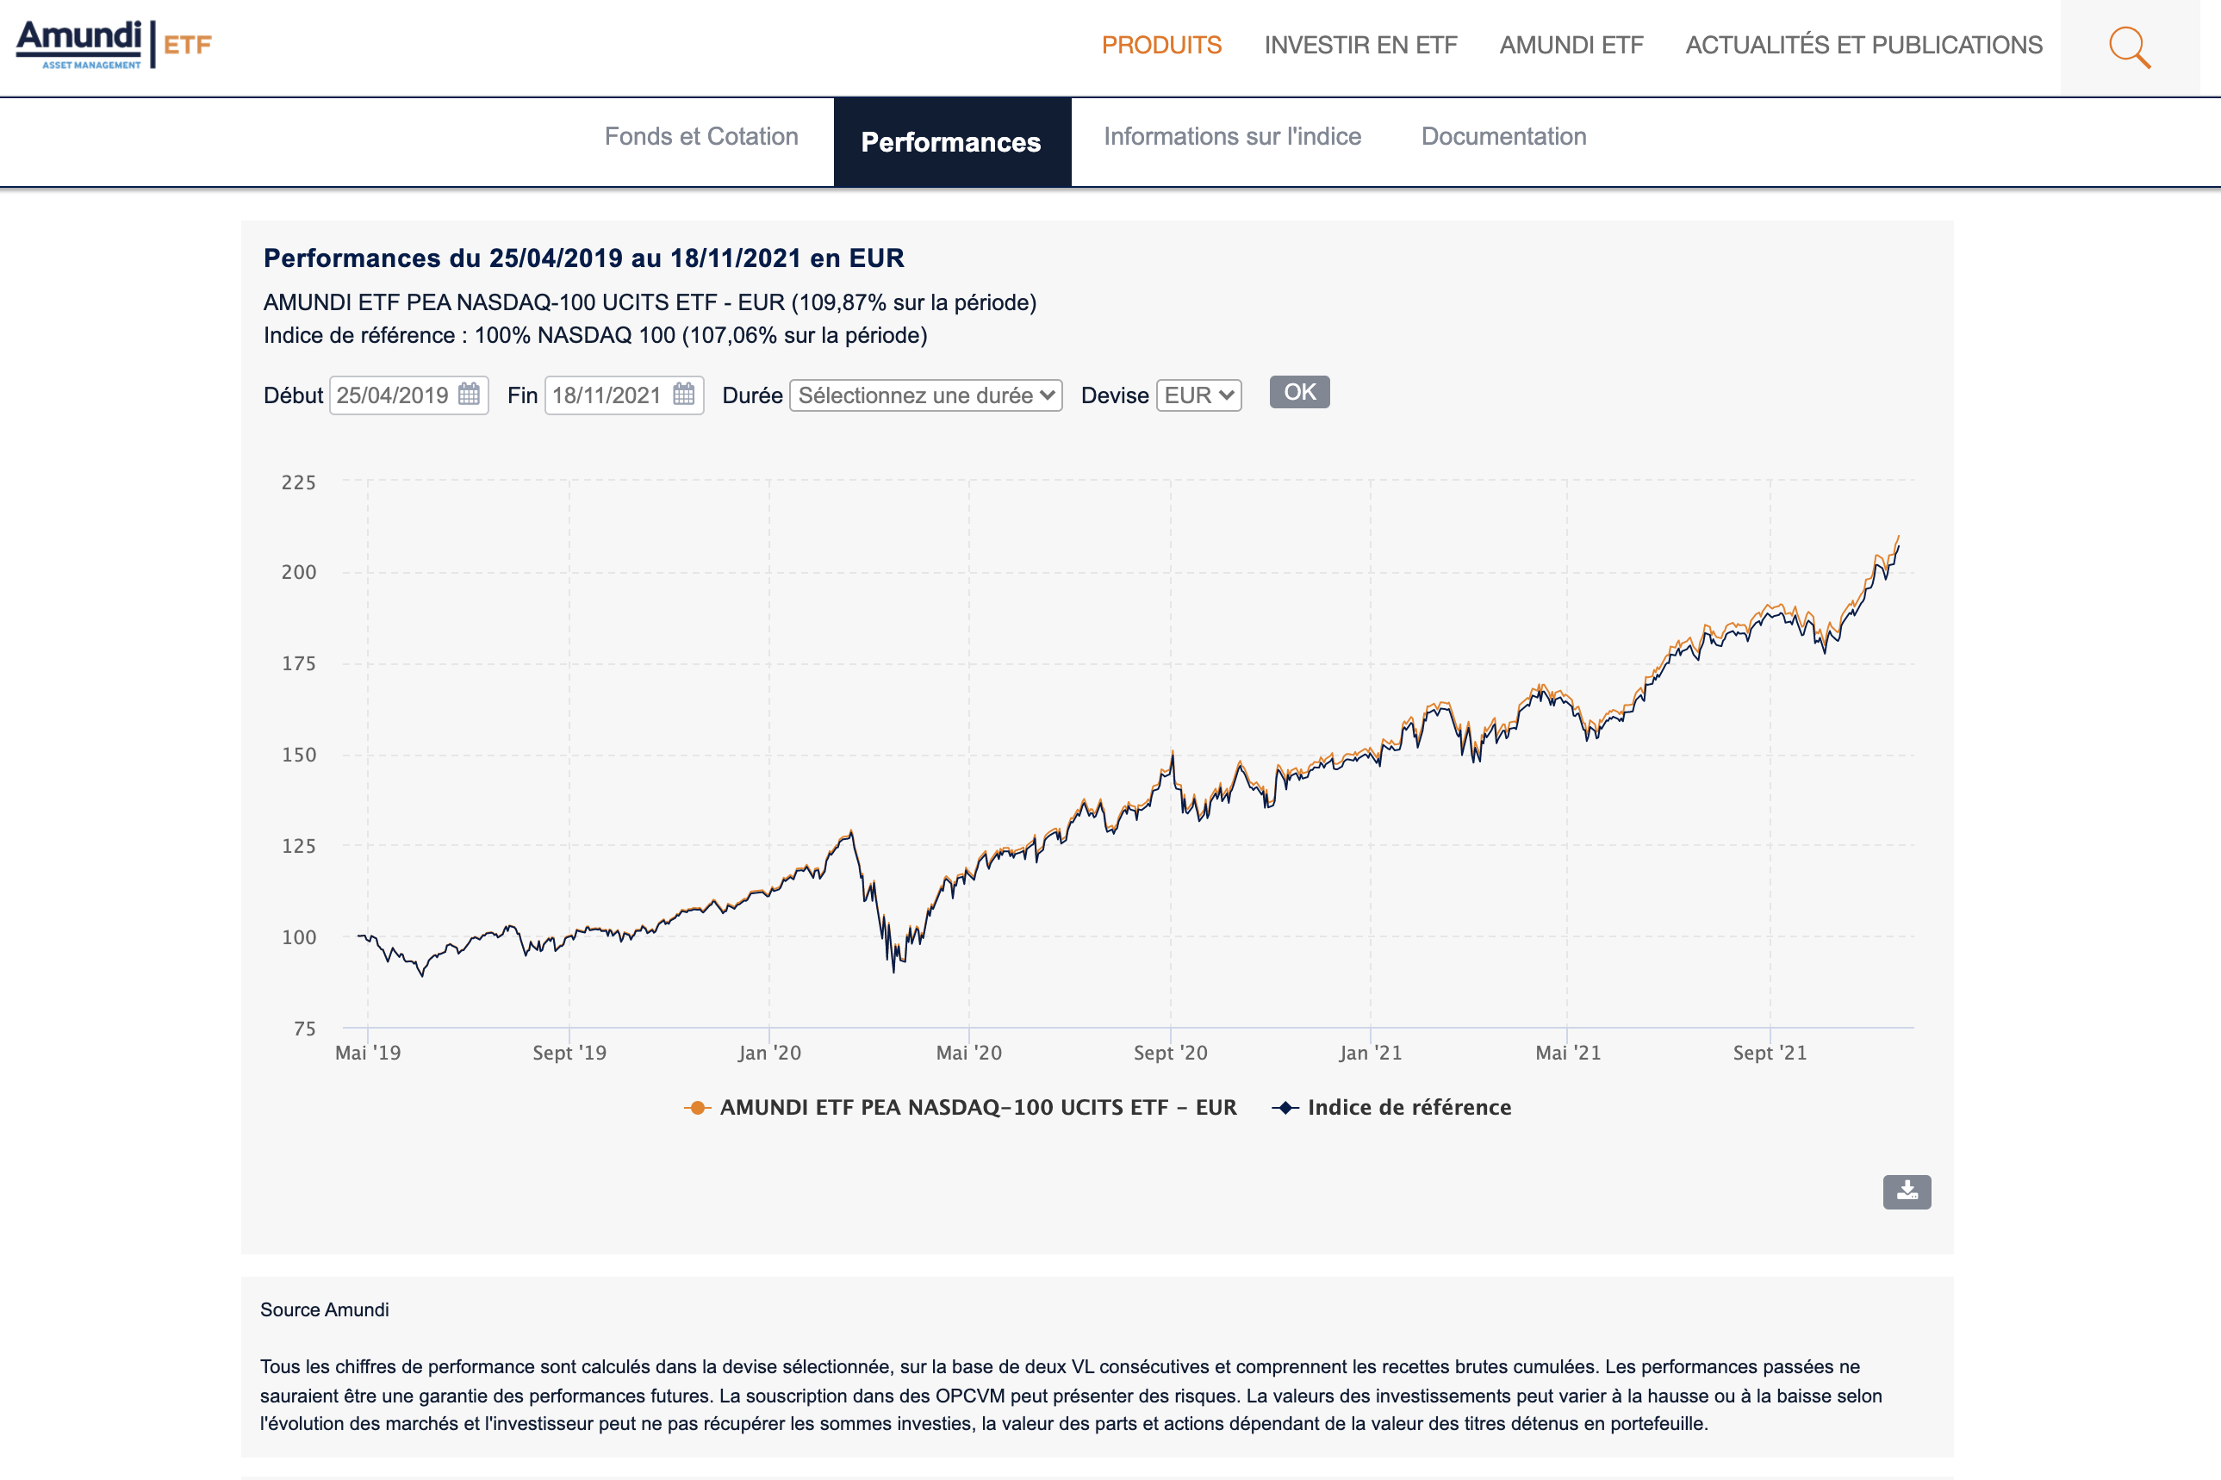2221x1480 pixels.
Task: Click the Performances du 25/04/2019 heading
Action: 583,258
